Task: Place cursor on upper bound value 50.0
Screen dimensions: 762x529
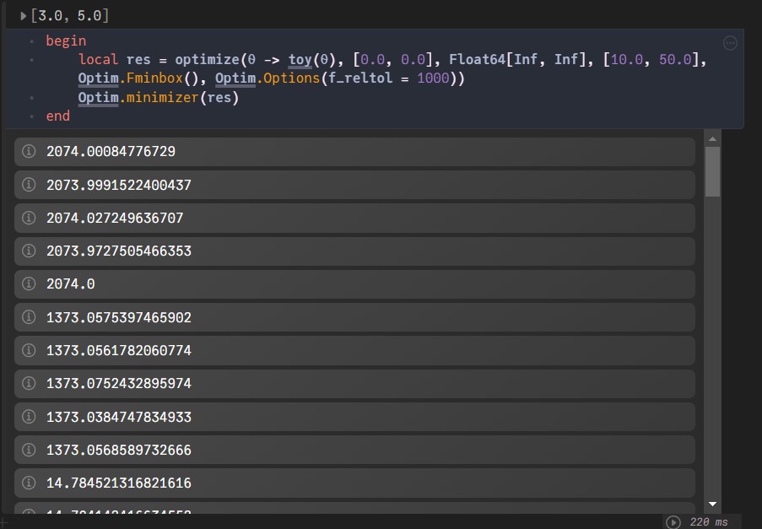Action: (x=675, y=60)
